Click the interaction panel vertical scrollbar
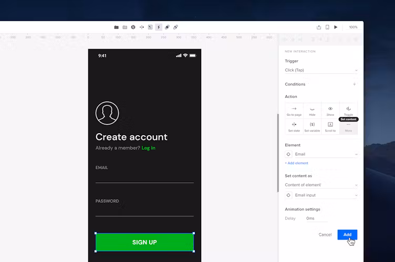The height and width of the screenshot is (262, 395). pos(278,153)
